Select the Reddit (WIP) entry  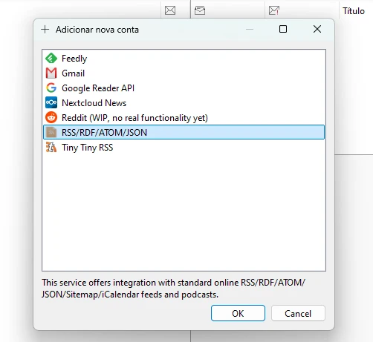(x=184, y=118)
